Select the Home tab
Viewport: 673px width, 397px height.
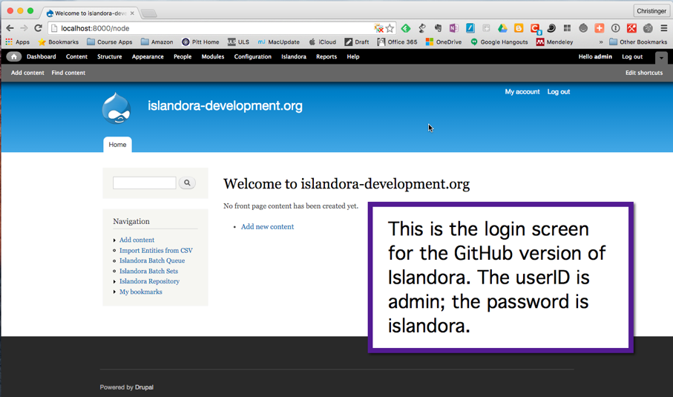tap(117, 145)
